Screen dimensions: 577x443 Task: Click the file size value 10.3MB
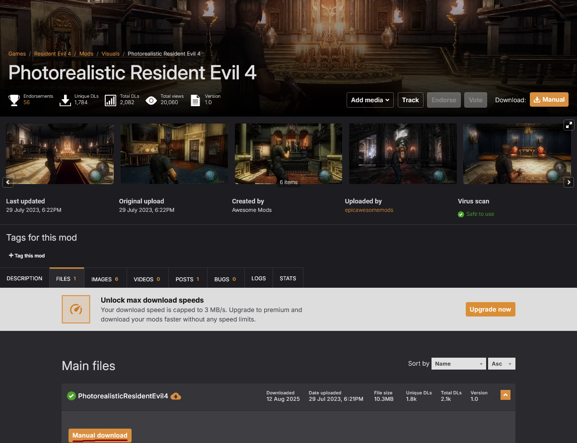point(383,399)
